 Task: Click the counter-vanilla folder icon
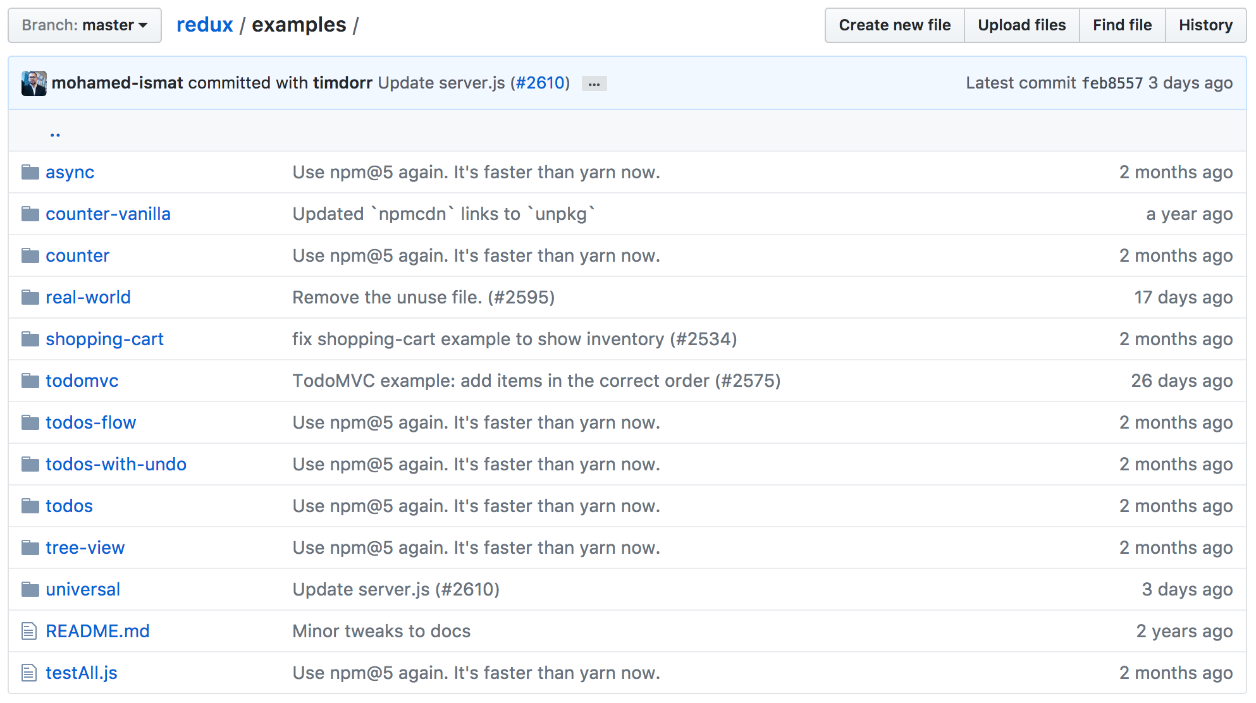30,214
